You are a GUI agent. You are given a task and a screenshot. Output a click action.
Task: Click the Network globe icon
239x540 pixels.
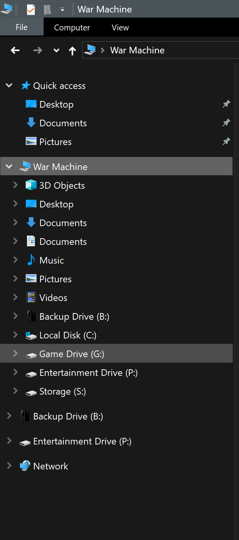(25, 466)
